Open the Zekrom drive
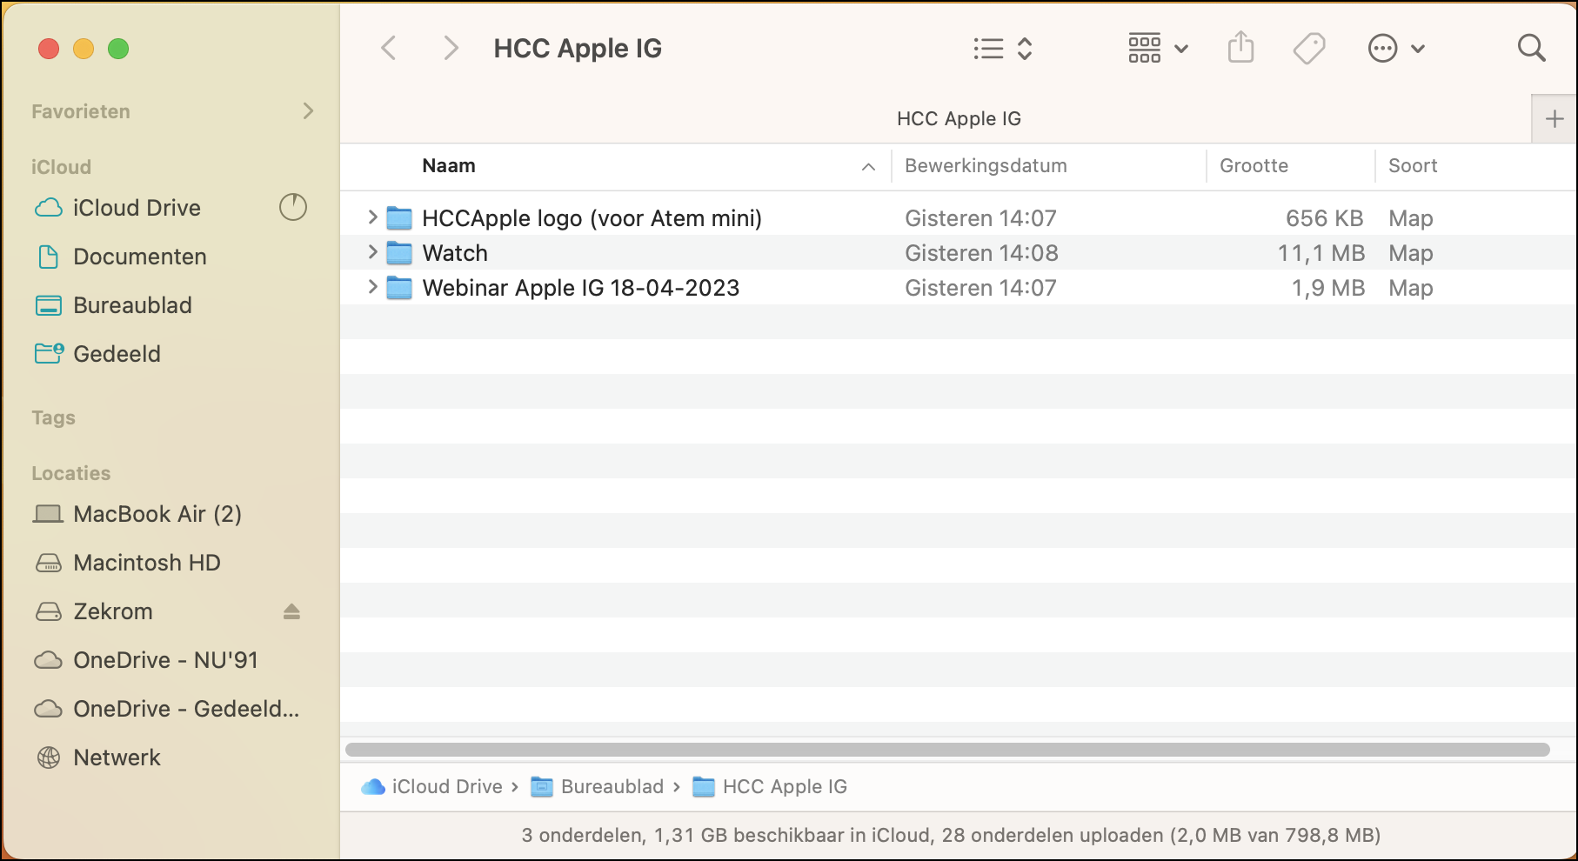 tap(113, 611)
